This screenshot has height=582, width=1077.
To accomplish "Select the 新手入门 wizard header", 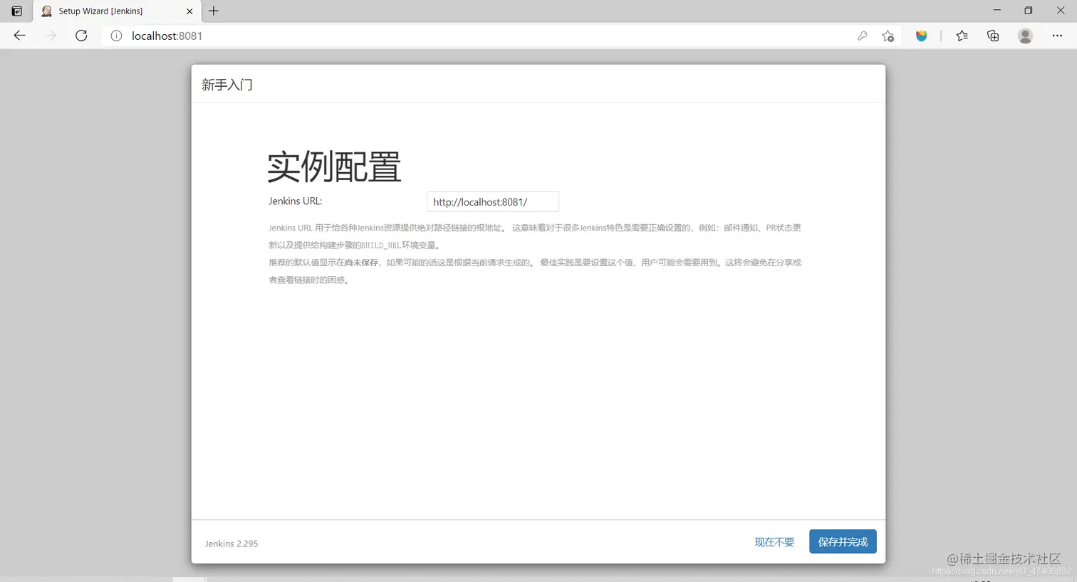I will coord(227,84).
